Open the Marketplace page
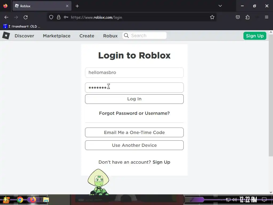The height and width of the screenshot is (205, 273). click(57, 36)
